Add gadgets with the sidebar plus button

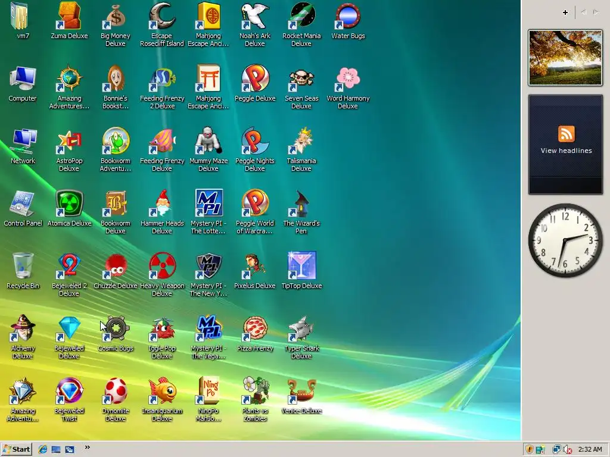pos(565,12)
